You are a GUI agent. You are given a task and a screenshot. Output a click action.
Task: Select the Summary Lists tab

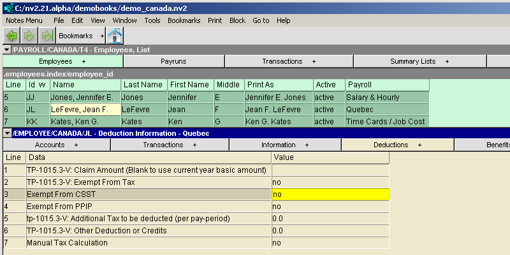click(419, 62)
